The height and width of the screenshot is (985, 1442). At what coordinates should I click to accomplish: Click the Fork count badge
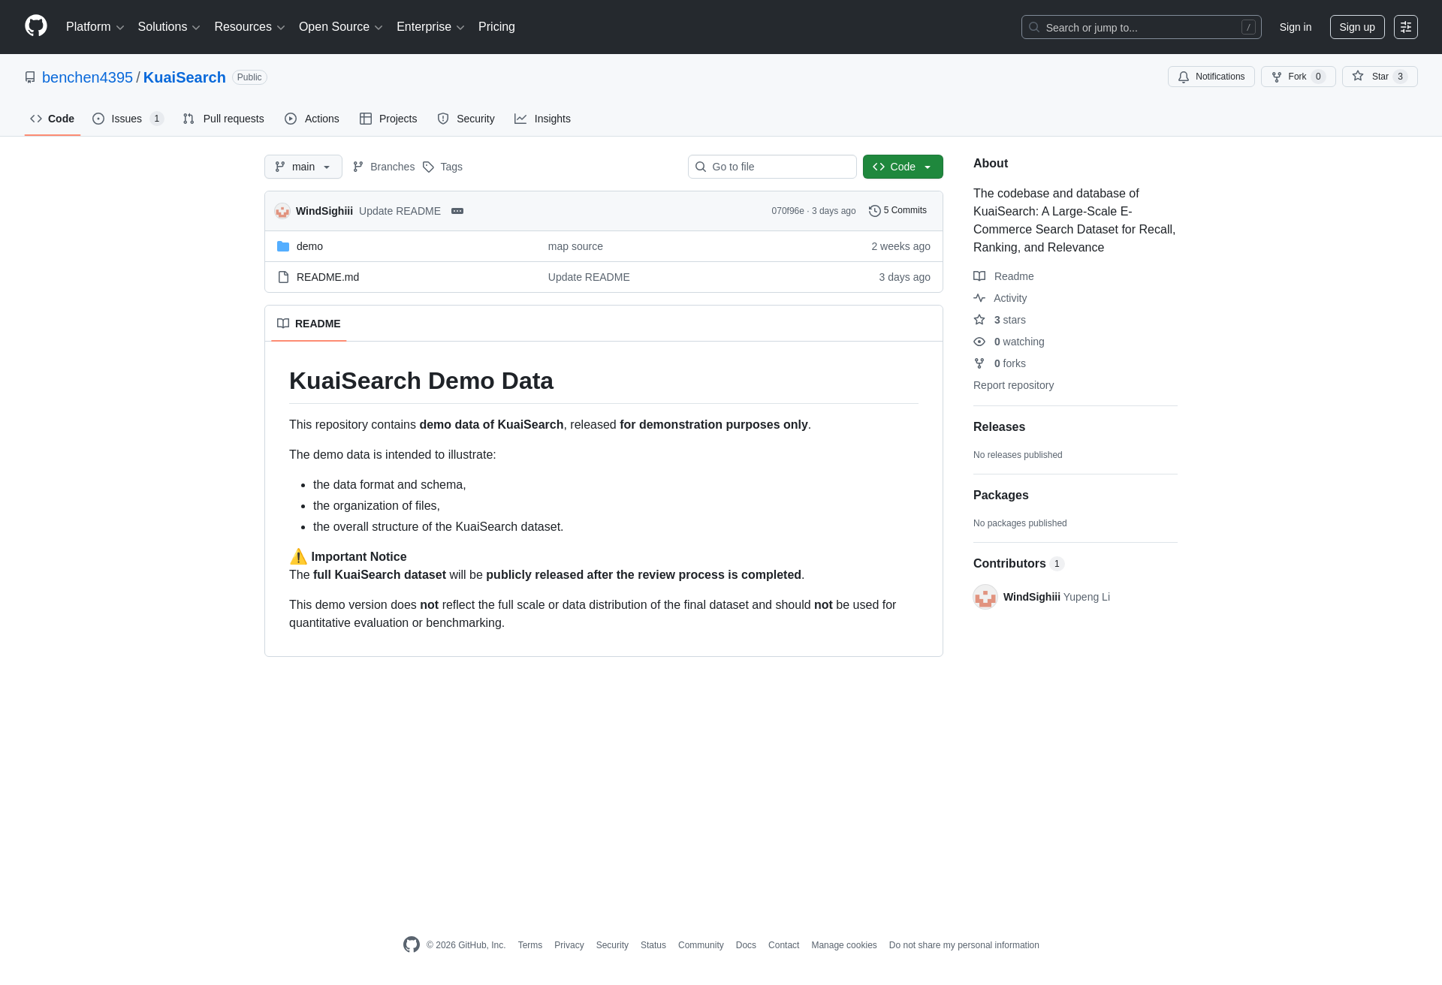pos(1318,77)
